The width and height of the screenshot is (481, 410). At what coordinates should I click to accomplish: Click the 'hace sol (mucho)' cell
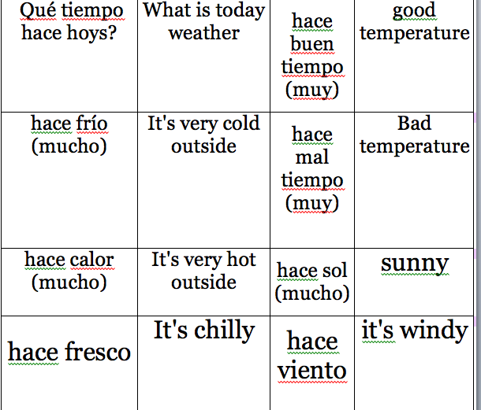tap(312, 282)
